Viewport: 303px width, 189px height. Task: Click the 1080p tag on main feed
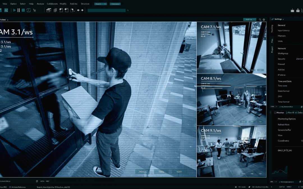click(161, 172)
